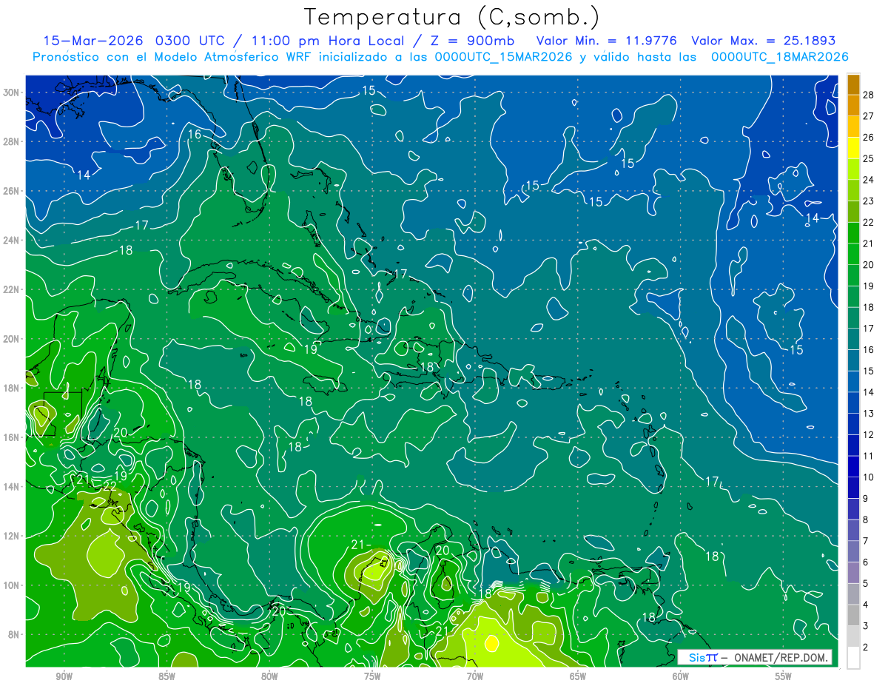Screen dimensions: 888x686
Task: Click the pressure level "Z = 900mb"
Action: click(473, 41)
